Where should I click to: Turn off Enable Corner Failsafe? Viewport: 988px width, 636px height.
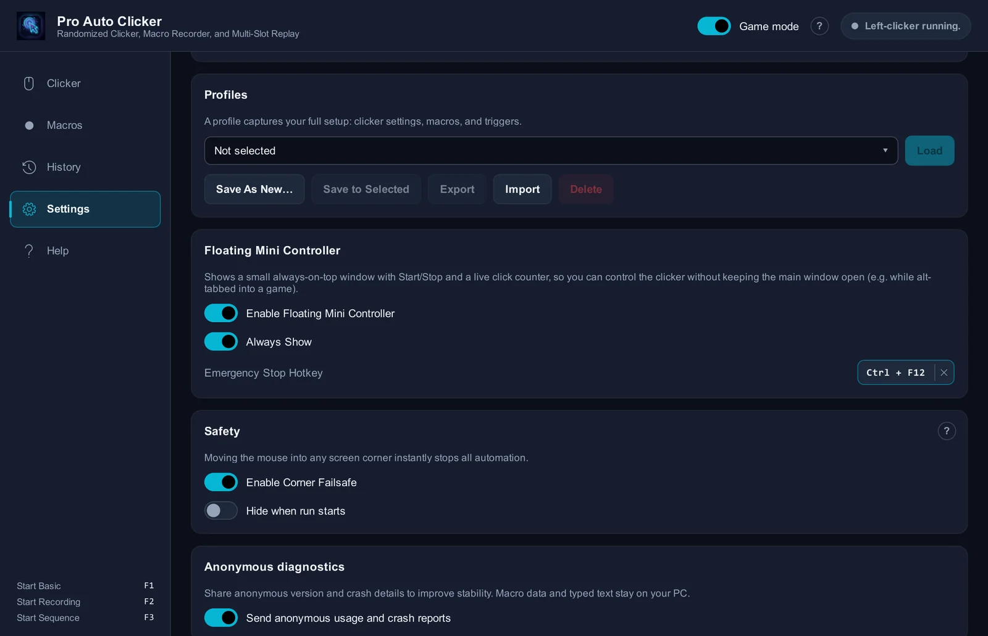pos(221,482)
